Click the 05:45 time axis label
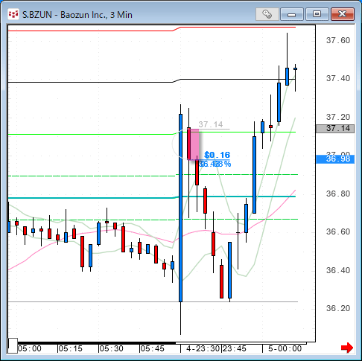Screen dimensions: 362x361 coord(153,348)
